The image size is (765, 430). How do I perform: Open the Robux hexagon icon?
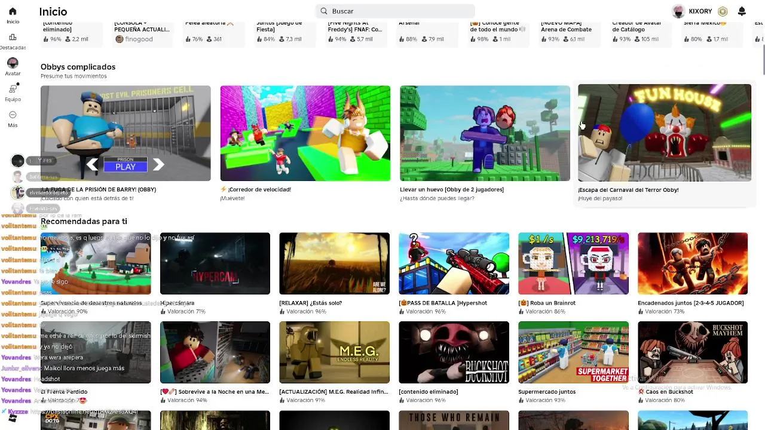point(723,11)
